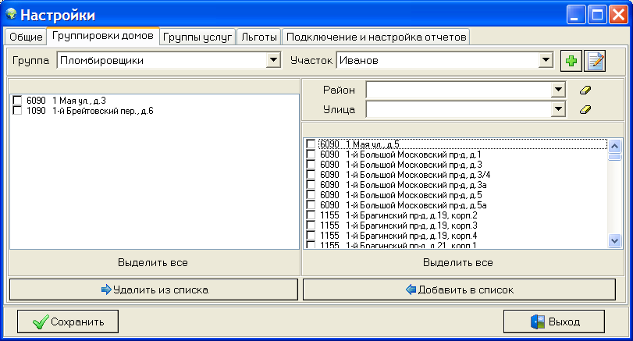This screenshot has width=633, height=341.
Task: Click the edit notepad icon
Action: tap(596, 61)
